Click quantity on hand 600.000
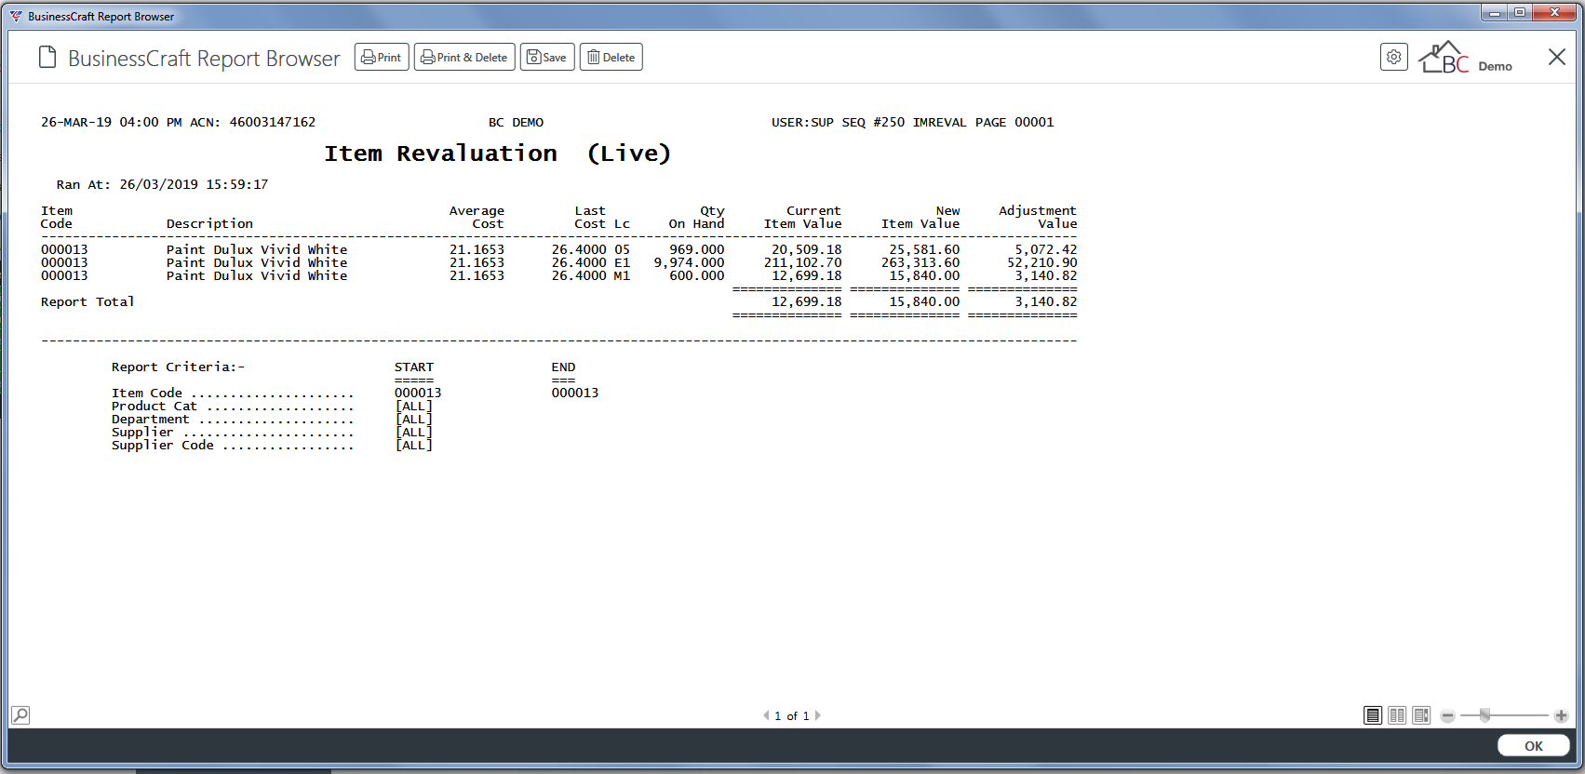This screenshot has width=1585, height=774. 697,275
